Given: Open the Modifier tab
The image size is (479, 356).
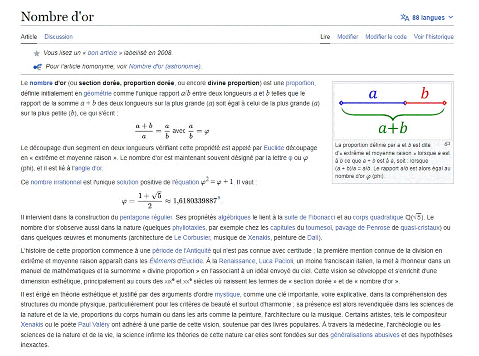Looking at the screenshot, I should pyautogui.click(x=347, y=37).
